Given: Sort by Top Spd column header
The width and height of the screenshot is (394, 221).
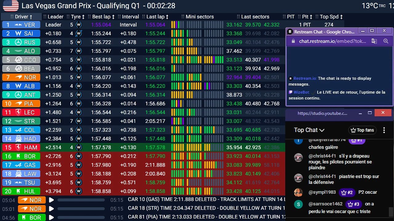Looking at the screenshot, I should tap(329, 17).
